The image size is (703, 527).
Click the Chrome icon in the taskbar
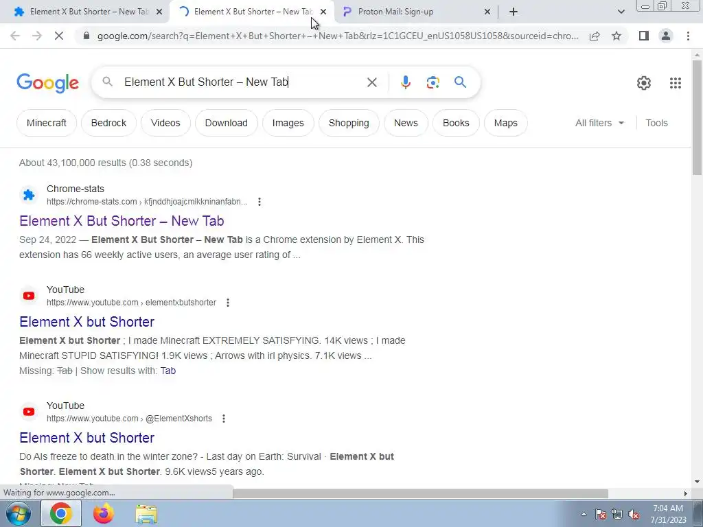pos(61,513)
